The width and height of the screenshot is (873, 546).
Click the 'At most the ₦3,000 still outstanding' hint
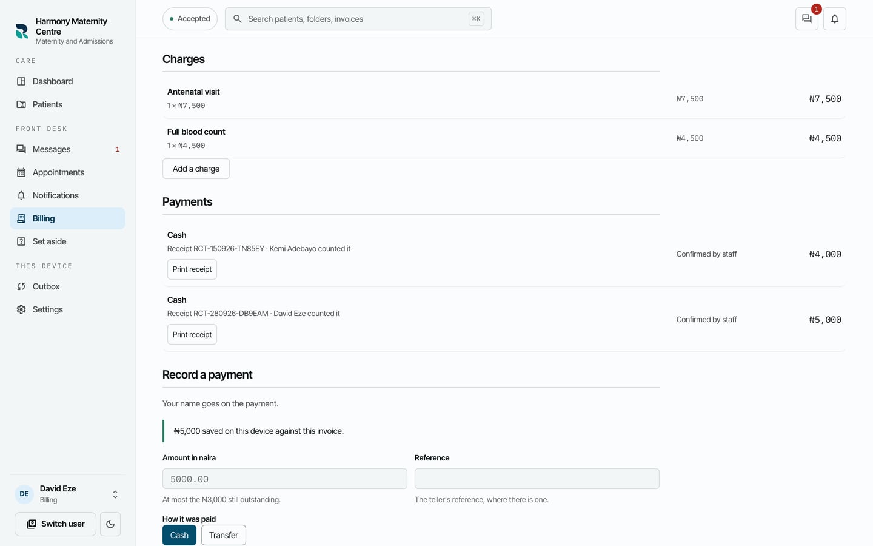click(221, 500)
